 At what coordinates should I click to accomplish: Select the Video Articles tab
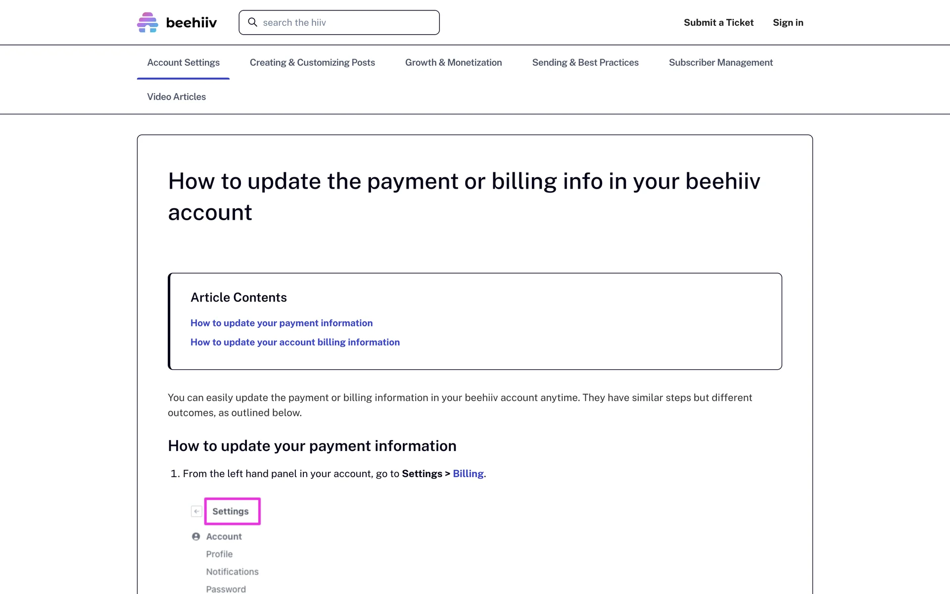point(176,97)
